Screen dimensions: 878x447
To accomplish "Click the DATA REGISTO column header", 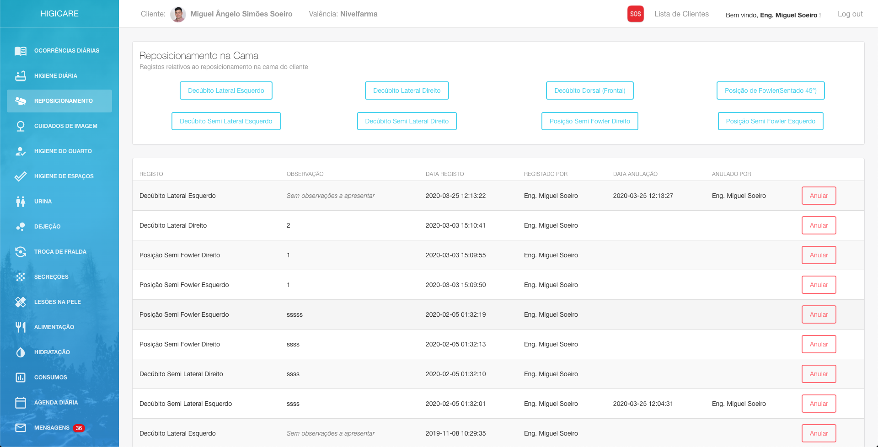I will click(x=444, y=174).
